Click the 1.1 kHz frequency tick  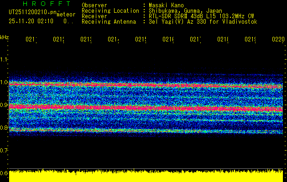tap(4, 59)
